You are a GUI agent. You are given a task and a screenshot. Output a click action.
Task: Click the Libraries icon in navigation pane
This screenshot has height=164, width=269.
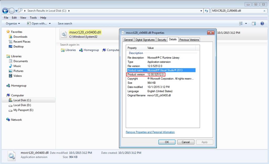8,56
